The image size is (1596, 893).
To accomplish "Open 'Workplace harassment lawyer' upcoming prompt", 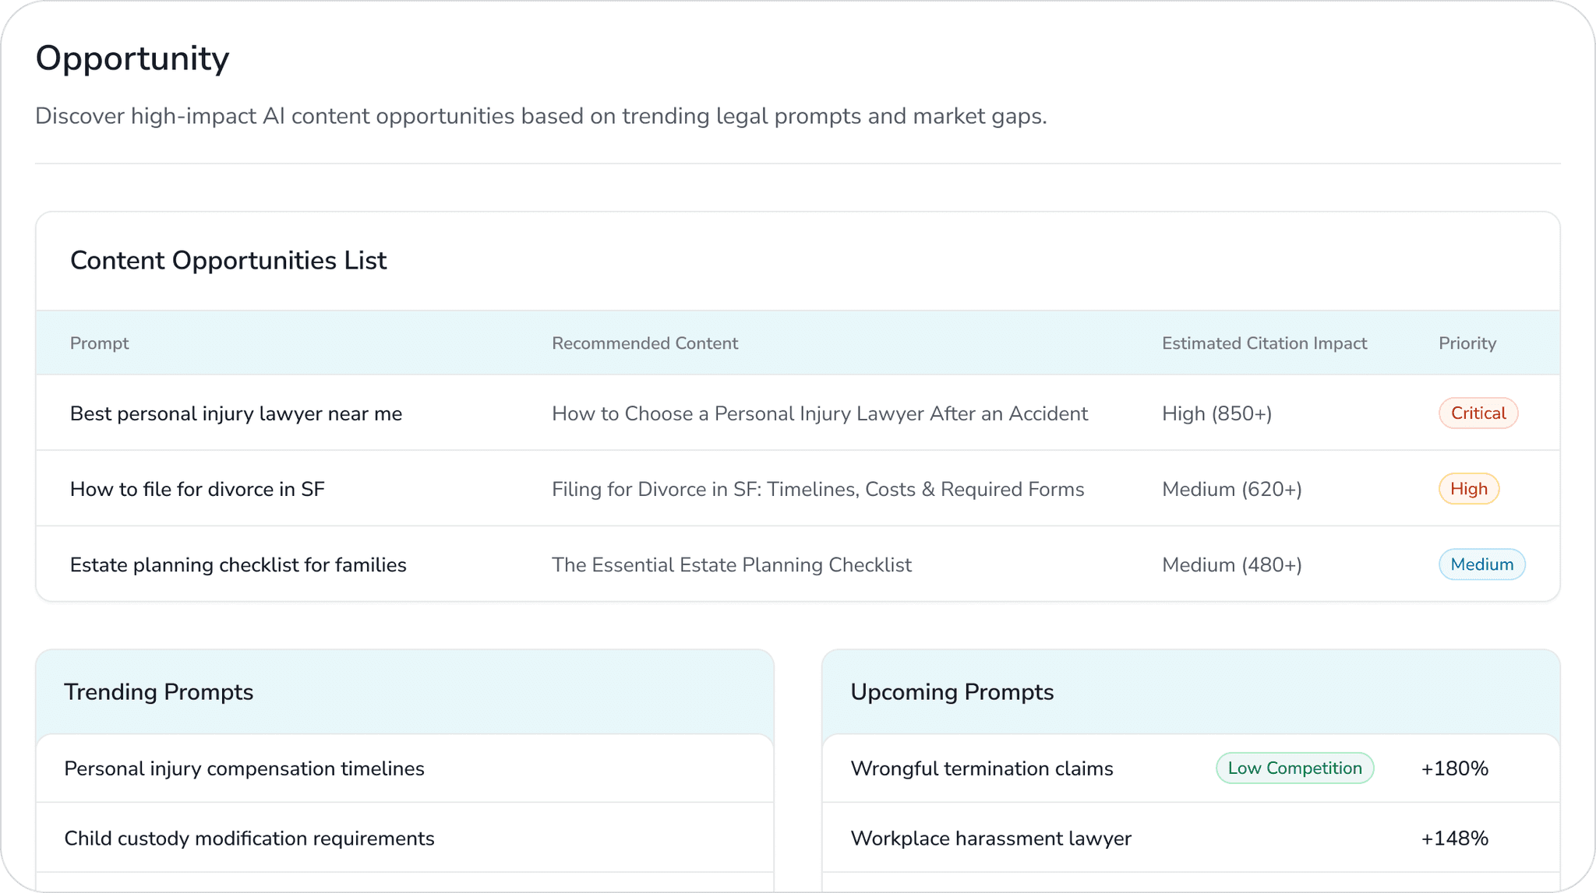I will click(990, 839).
